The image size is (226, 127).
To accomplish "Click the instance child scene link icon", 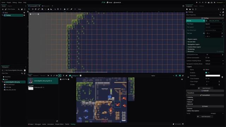I will click(6, 9).
